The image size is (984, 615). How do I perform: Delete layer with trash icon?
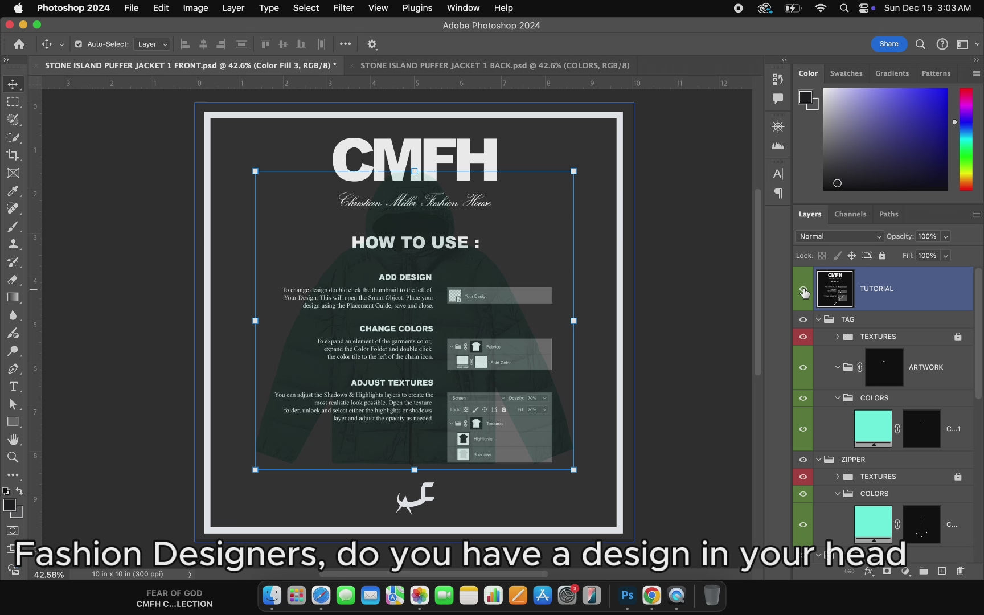(x=961, y=571)
